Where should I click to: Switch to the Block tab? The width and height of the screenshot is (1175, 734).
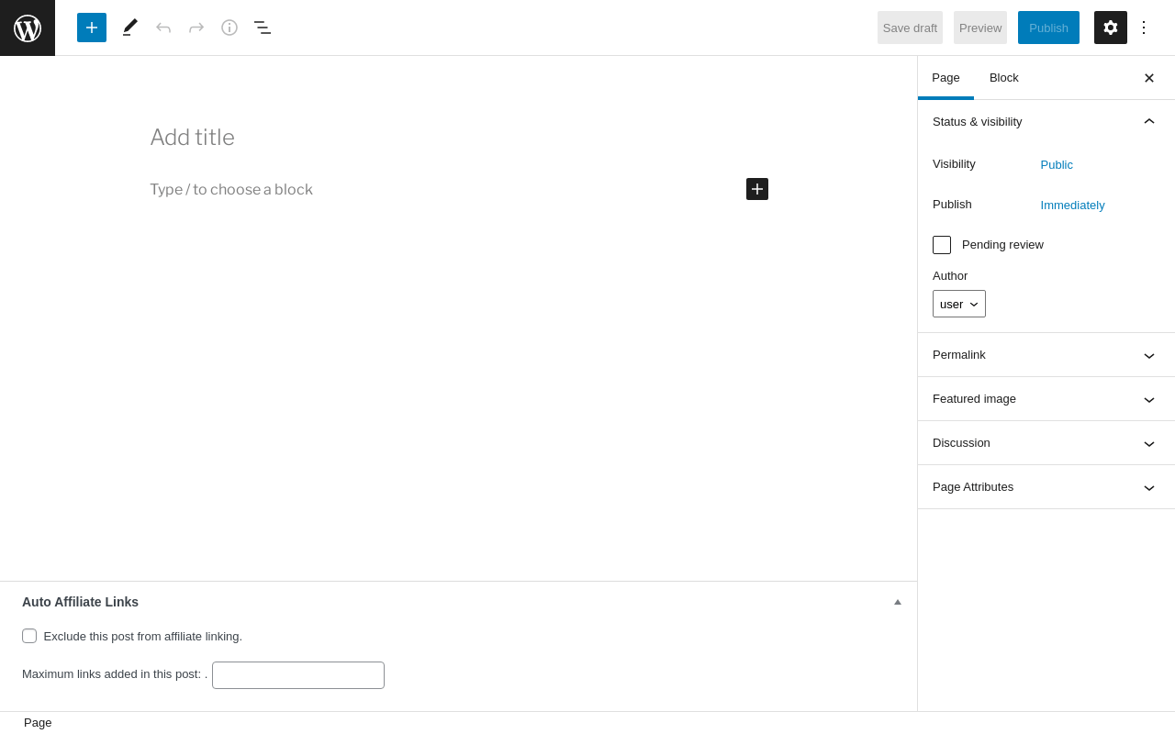pyautogui.click(x=1004, y=78)
